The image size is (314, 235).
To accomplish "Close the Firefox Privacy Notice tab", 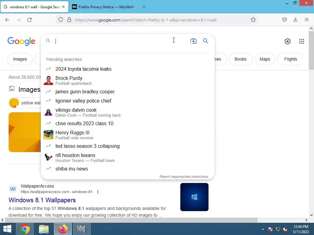I will tap(132, 7).
